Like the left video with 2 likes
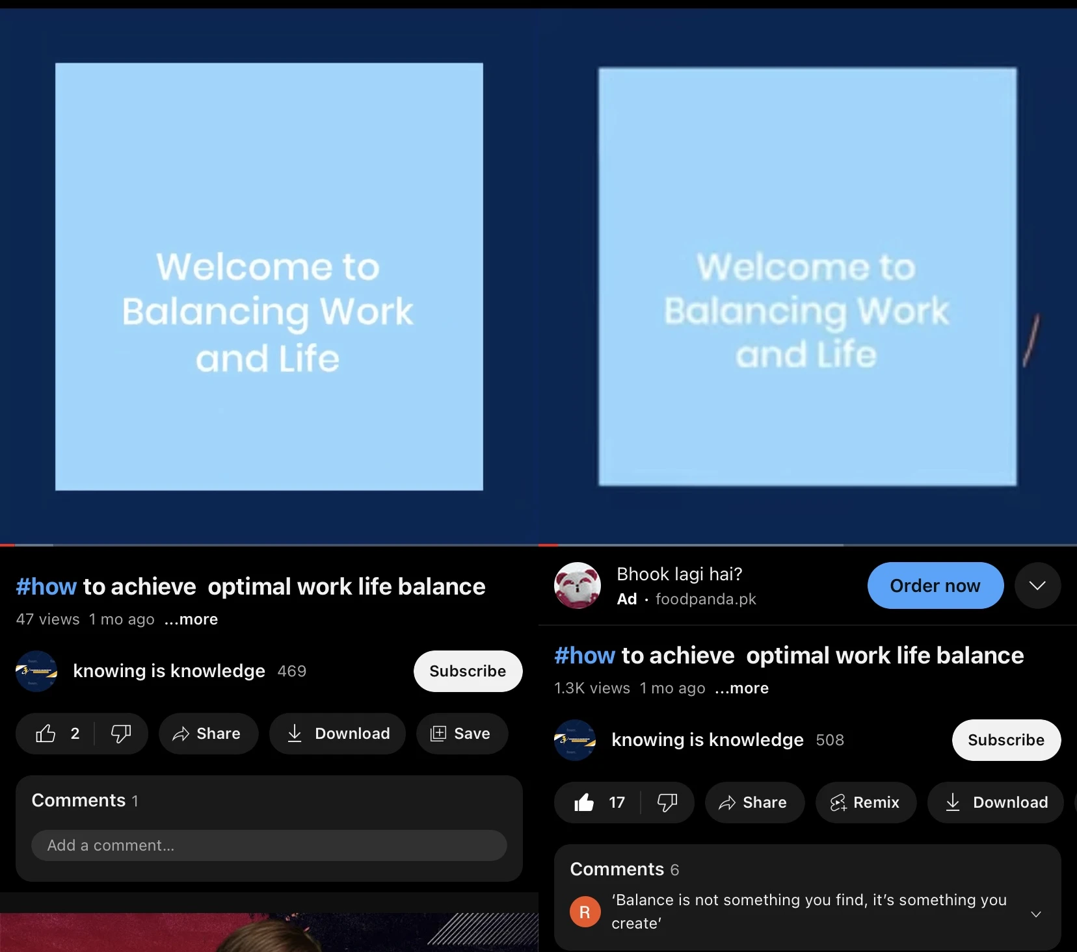Viewport: 1077px width, 952px height. (x=46, y=734)
